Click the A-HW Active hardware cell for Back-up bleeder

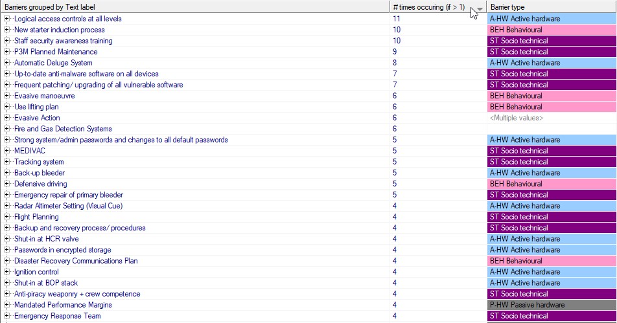point(552,173)
